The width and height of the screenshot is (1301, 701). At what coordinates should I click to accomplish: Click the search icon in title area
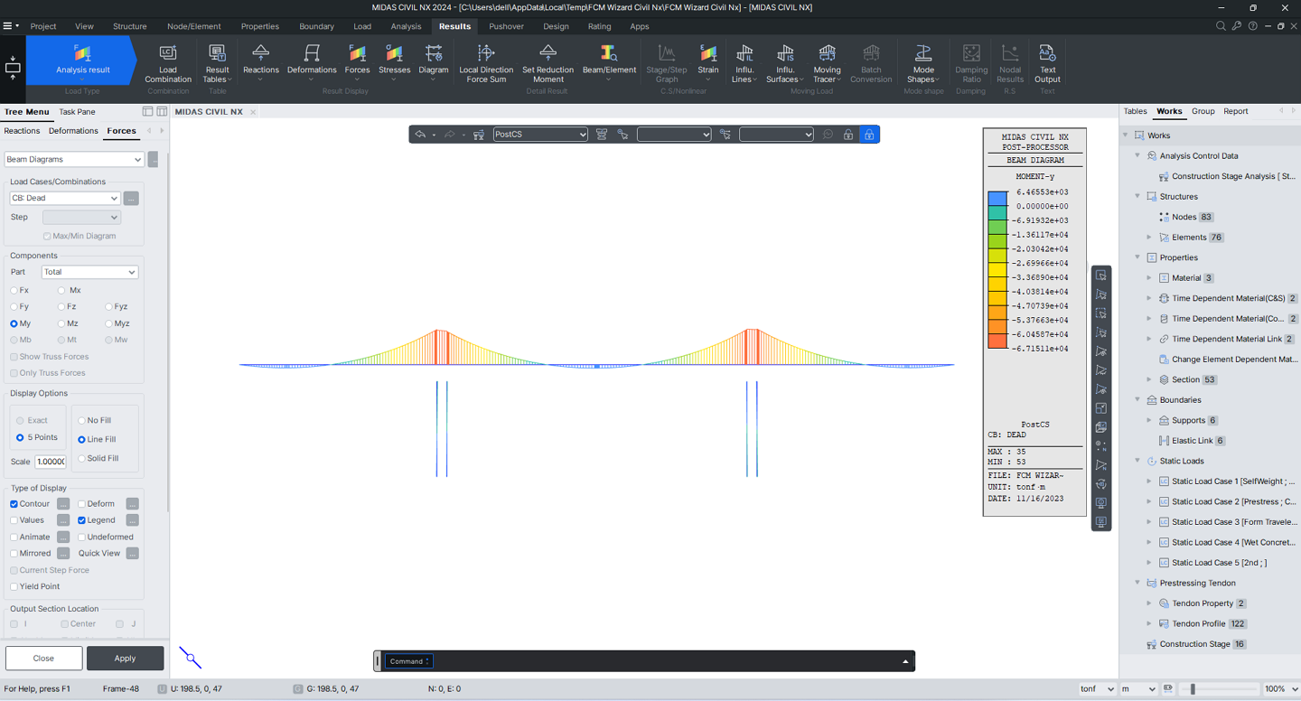point(1221,26)
